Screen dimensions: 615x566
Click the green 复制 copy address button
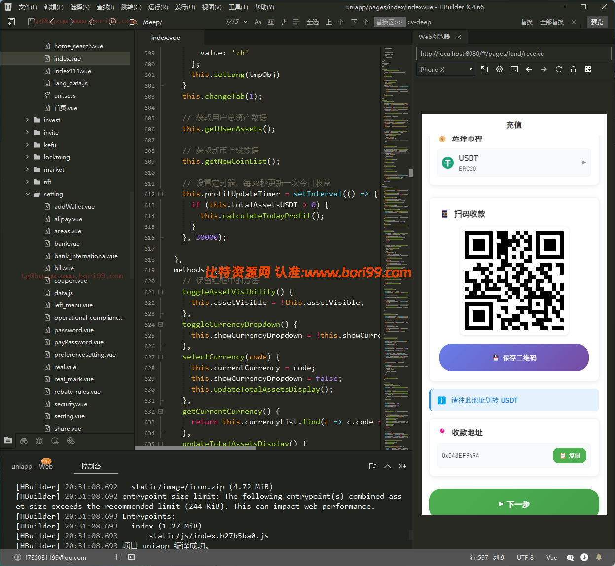pos(570,455)
